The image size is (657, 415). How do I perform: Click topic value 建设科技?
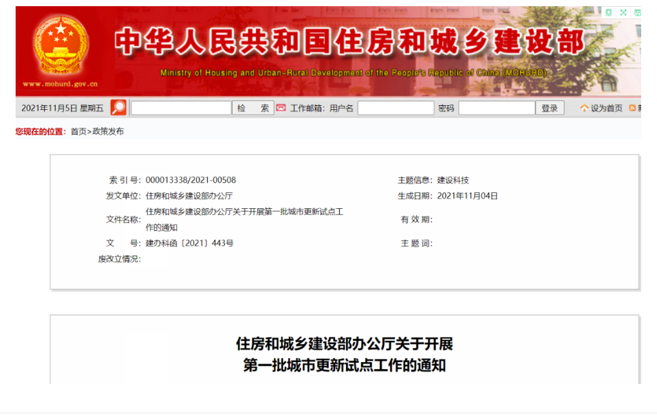453,180
